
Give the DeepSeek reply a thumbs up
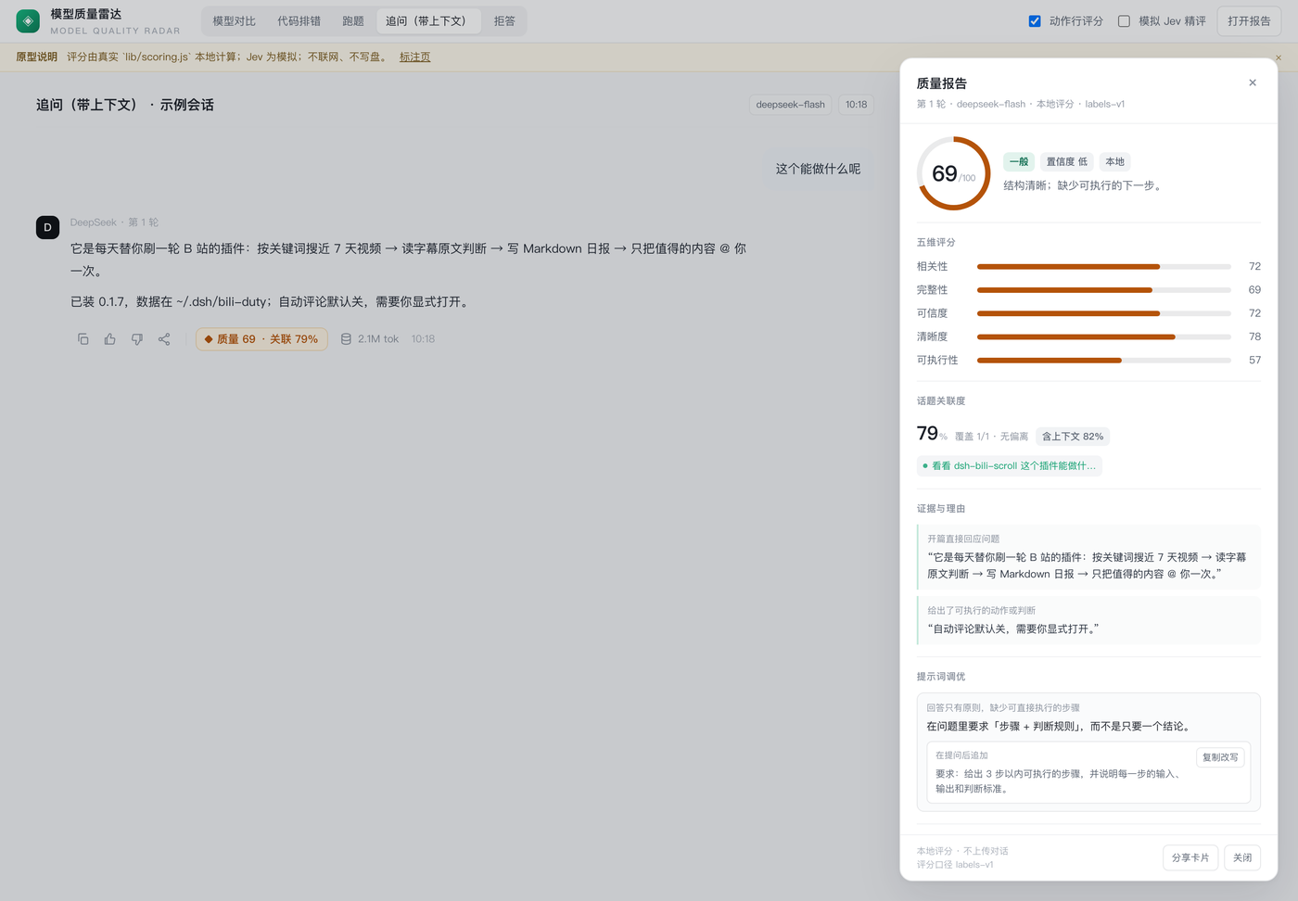(x=110, y=339)
